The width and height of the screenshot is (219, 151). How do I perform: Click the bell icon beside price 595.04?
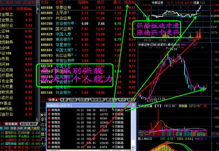(x=49, y=147)
